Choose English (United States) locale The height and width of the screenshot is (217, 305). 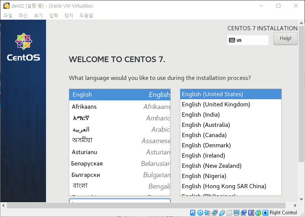point(231,94)
